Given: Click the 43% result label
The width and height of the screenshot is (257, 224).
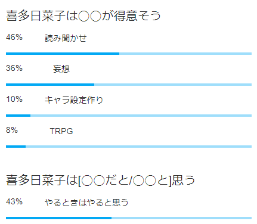Looking at the screenshot, I should [14, 201].
